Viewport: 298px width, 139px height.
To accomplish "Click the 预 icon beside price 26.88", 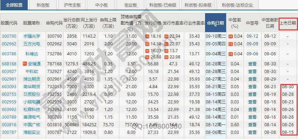I will pyautogui.click(x=147, y=57).
